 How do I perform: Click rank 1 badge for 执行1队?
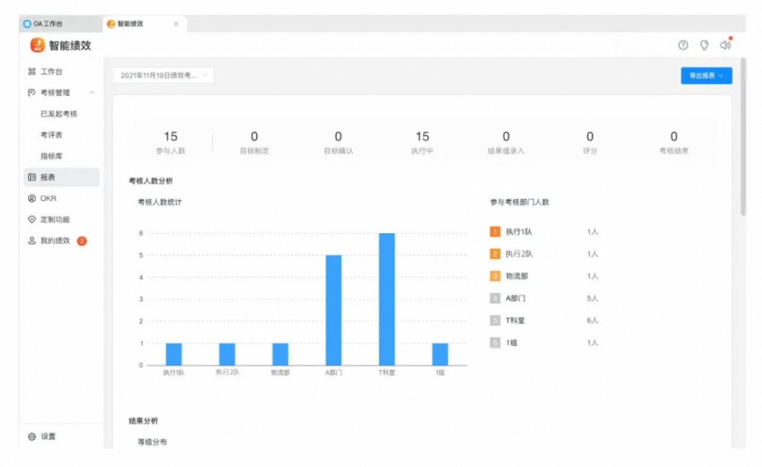(495, 231)
